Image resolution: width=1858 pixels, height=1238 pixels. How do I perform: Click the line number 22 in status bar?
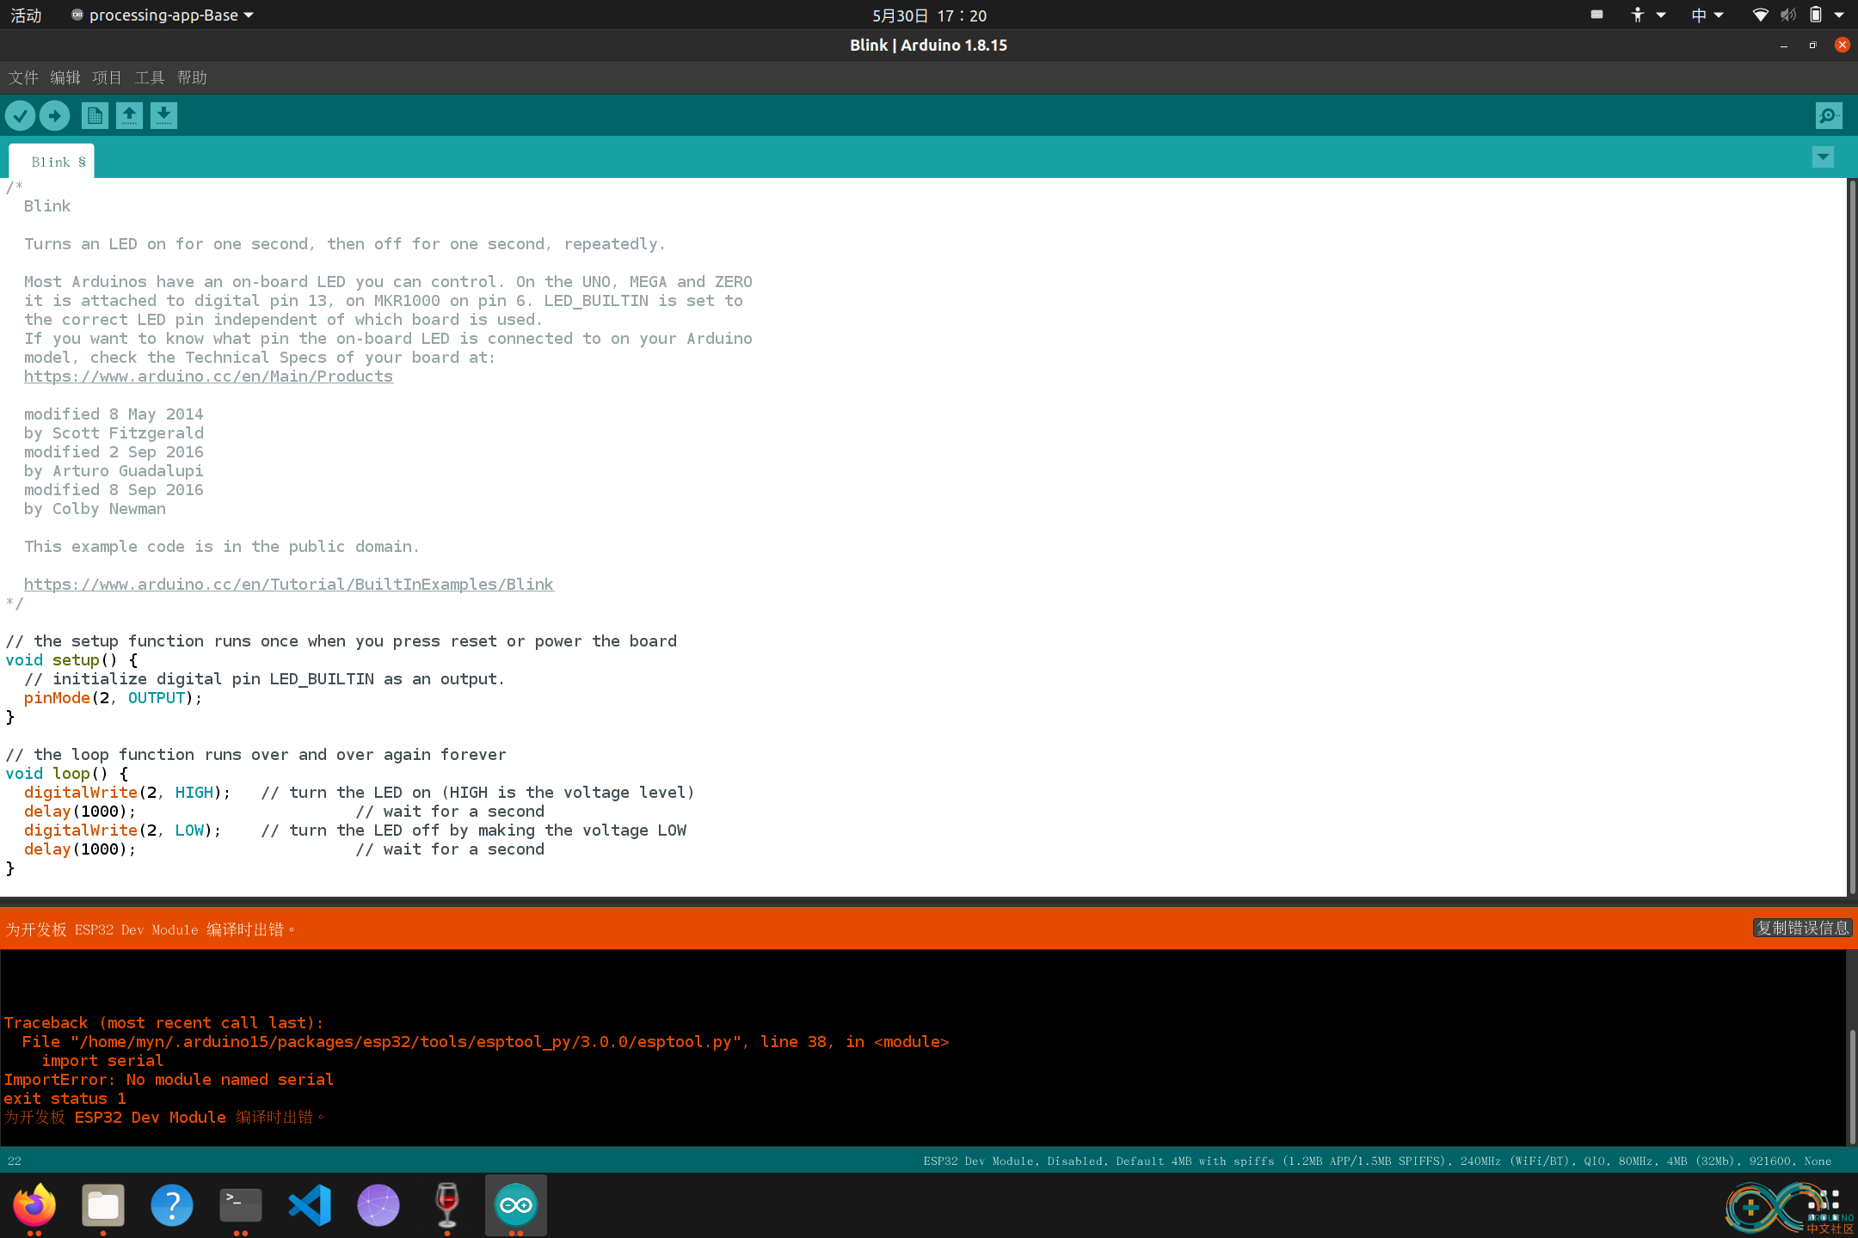click(15, 1161)
